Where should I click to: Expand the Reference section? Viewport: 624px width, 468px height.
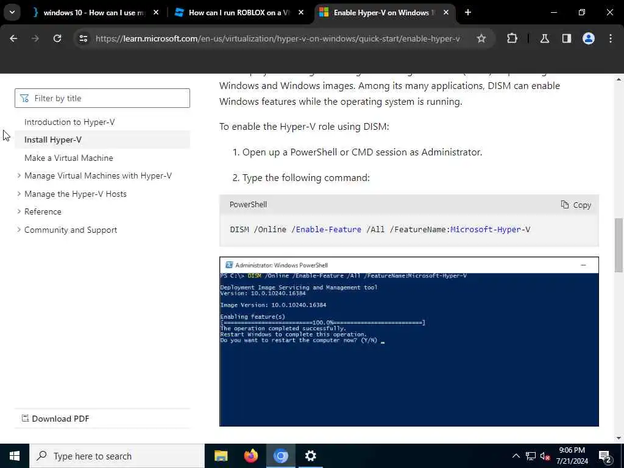pyautogui.click(x=43, y=211)
